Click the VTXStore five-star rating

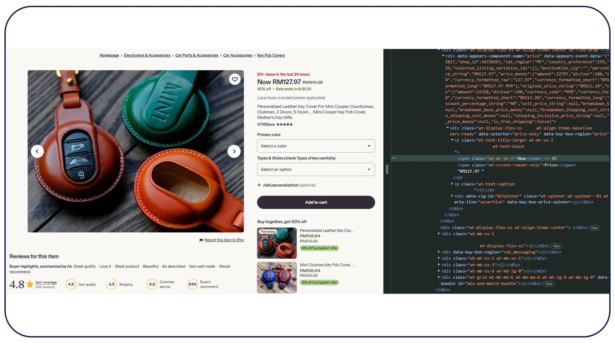point(284,124)
